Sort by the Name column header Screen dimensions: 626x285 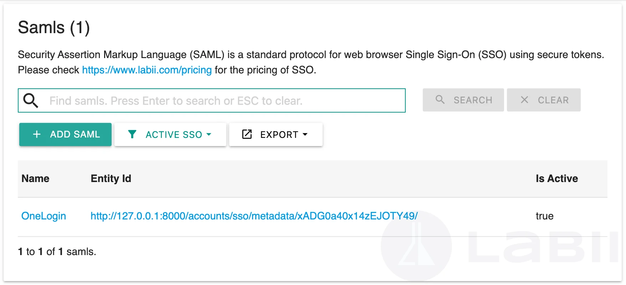pos(35,178)
